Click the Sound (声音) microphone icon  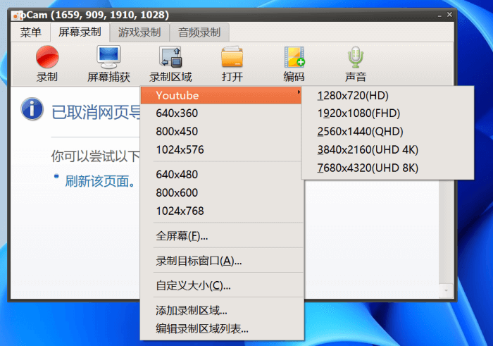click(356, 57)
